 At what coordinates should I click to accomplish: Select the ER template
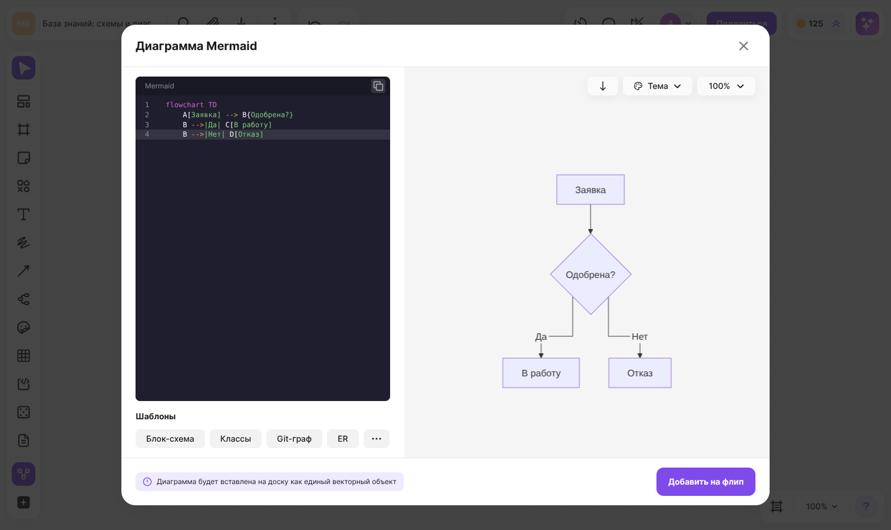click(343, 439)
